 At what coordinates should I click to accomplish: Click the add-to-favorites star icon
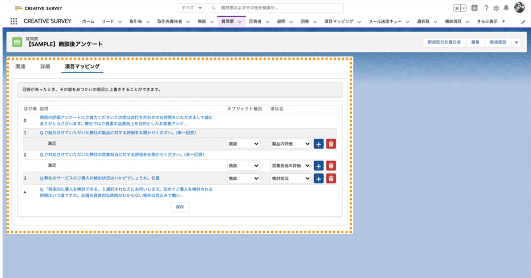[457, 8]
